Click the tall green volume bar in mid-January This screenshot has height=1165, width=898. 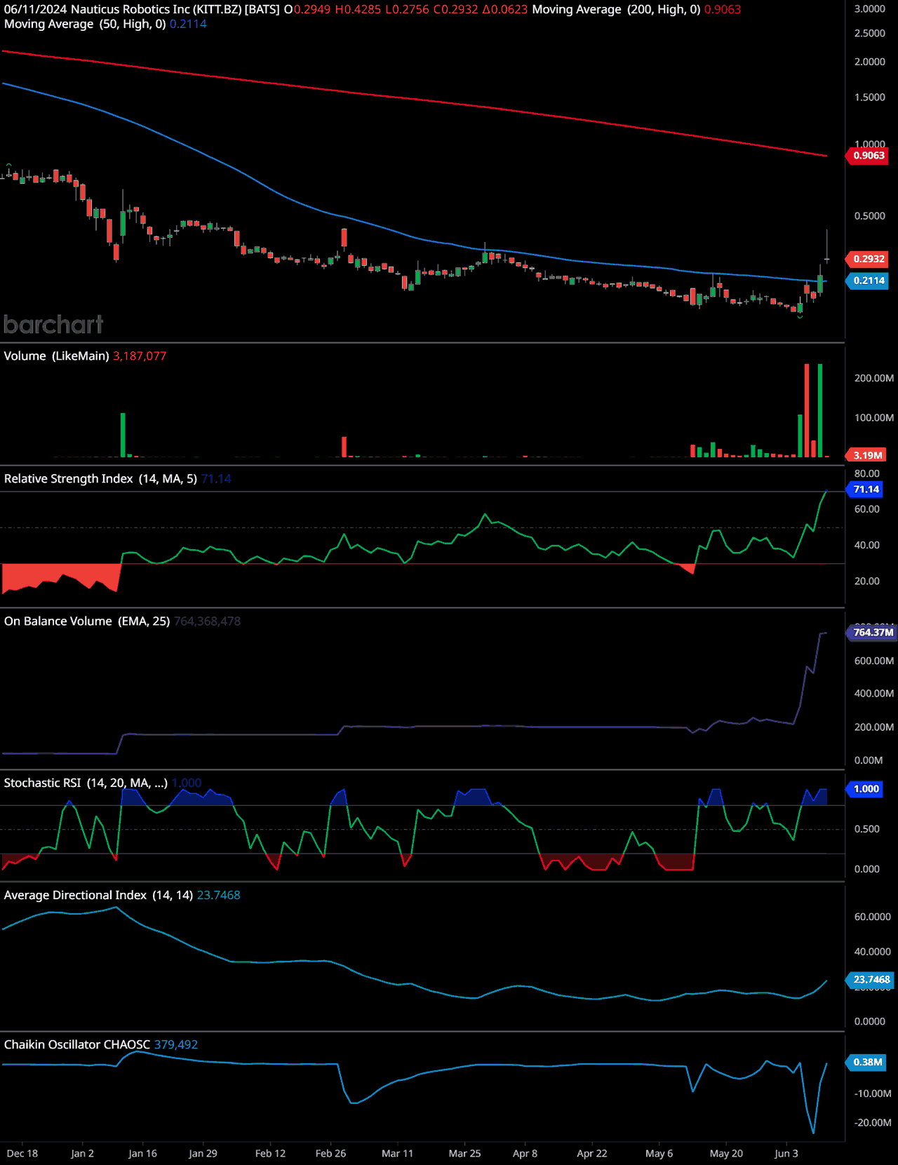tap(123, 435)
